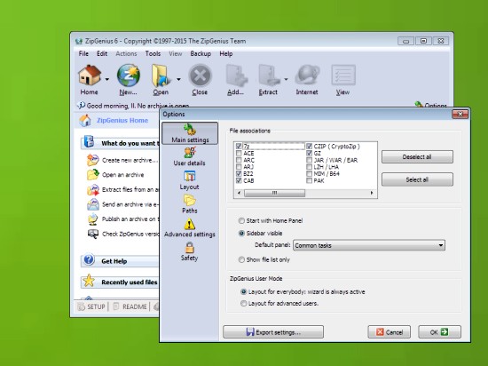Viewport: 488px width, 366px height.
Task: Open the Backup menu
Action: 201,53
